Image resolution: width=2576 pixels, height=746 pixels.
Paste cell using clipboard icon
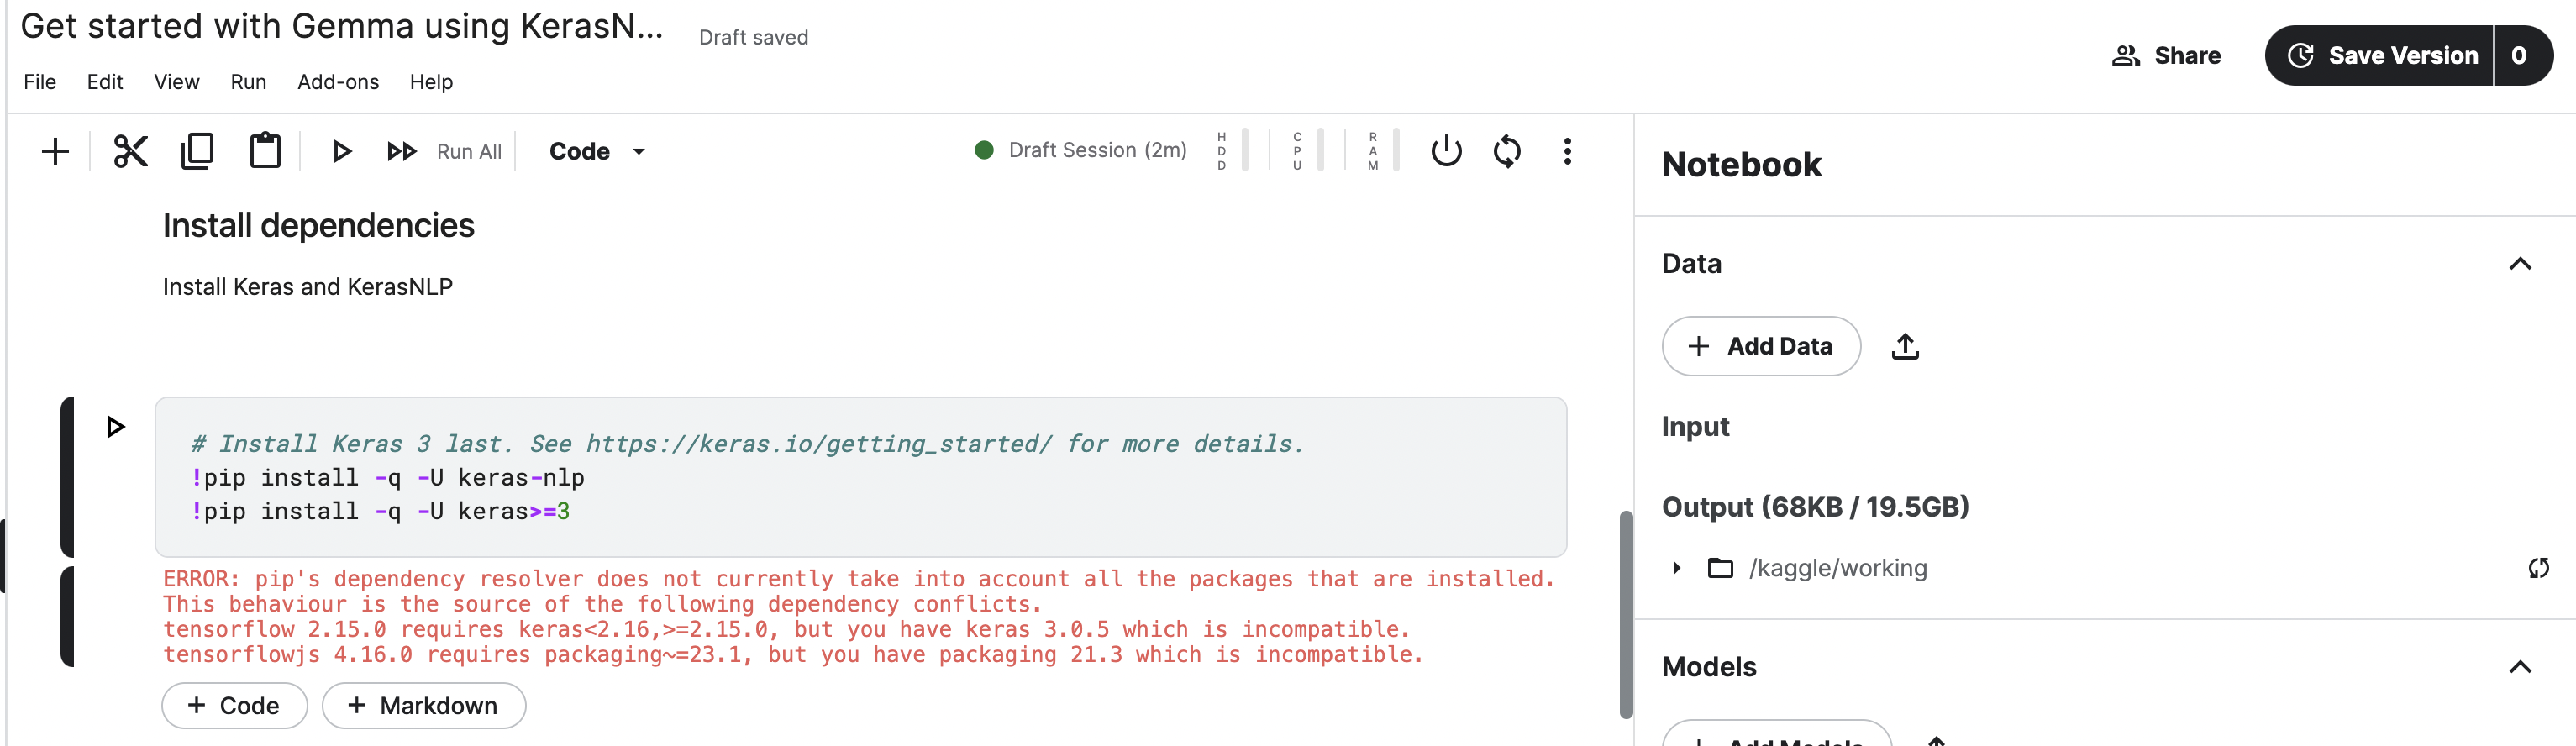click(265, 151)
